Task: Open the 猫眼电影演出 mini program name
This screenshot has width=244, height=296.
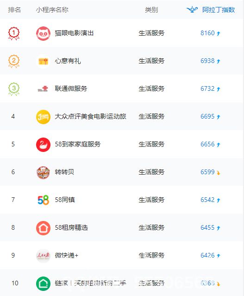Action: pos(74,33)
